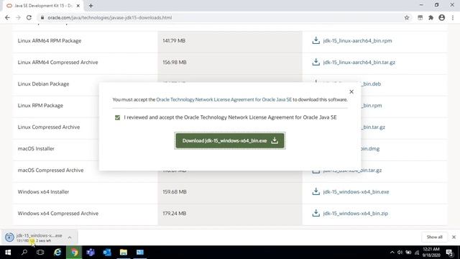The height and width of the screenshot is (259, 460).
Task: Click download icon beside windows-x64 zip
Action: [316, 213]
